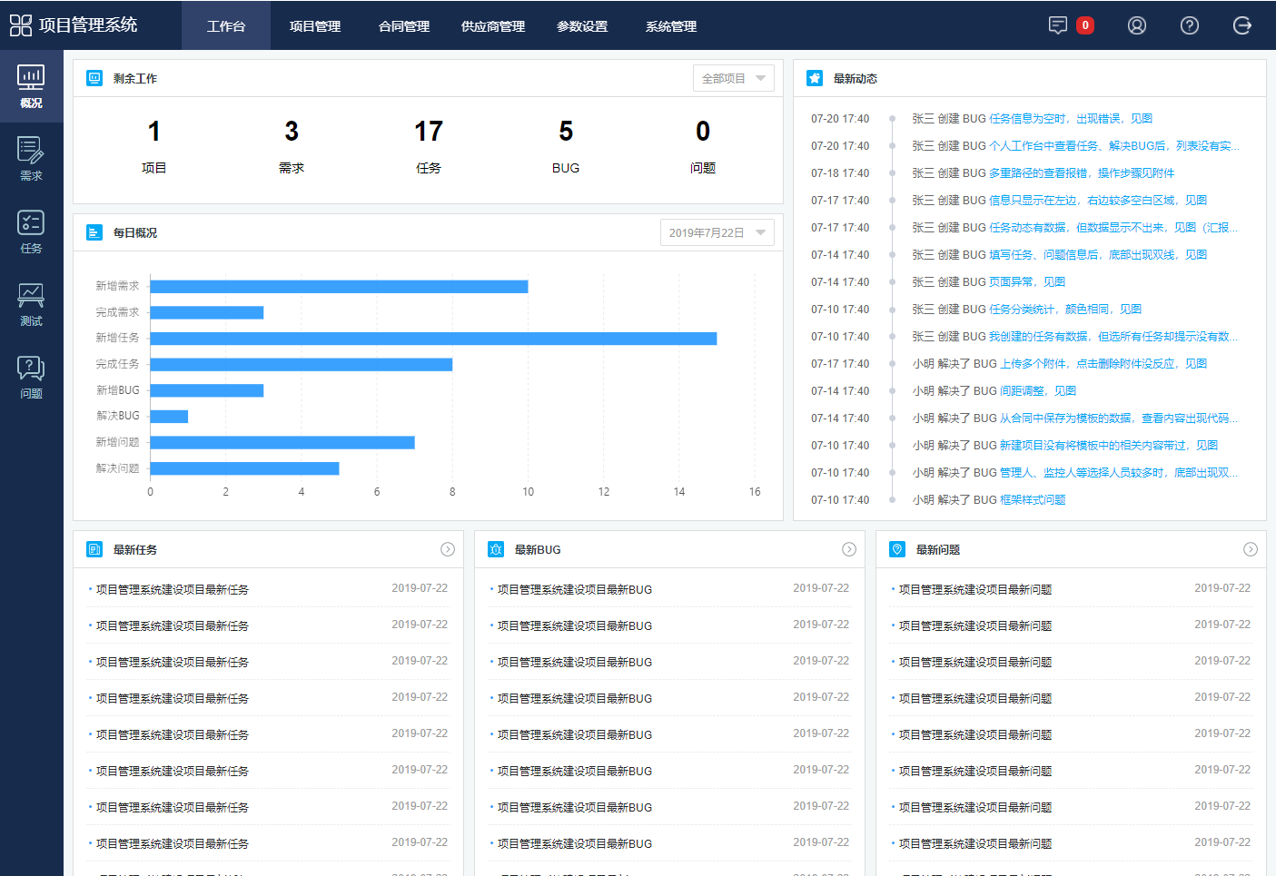Open the 参数设置 menu
Image resolution: width=1276 pixels, height=876 pixels.
[x=582, y=25]
